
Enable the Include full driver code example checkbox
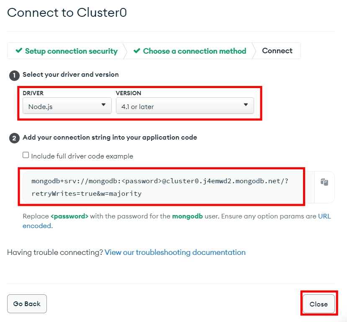click(26, 155)
